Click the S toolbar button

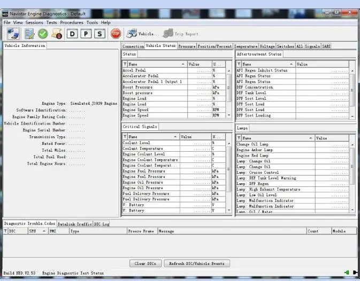point(99,34)
